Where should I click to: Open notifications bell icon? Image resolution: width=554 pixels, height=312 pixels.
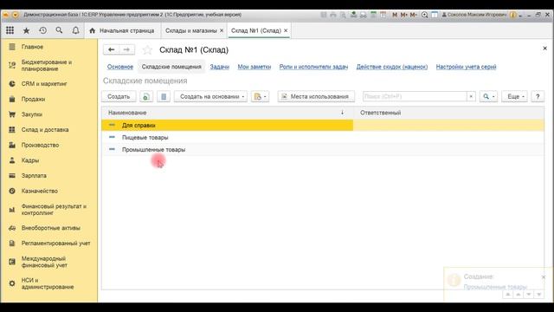tap(75, 30)
